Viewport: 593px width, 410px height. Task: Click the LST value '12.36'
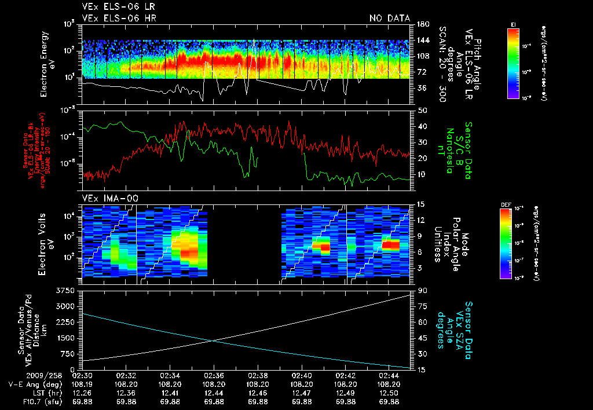pos(126,393)
